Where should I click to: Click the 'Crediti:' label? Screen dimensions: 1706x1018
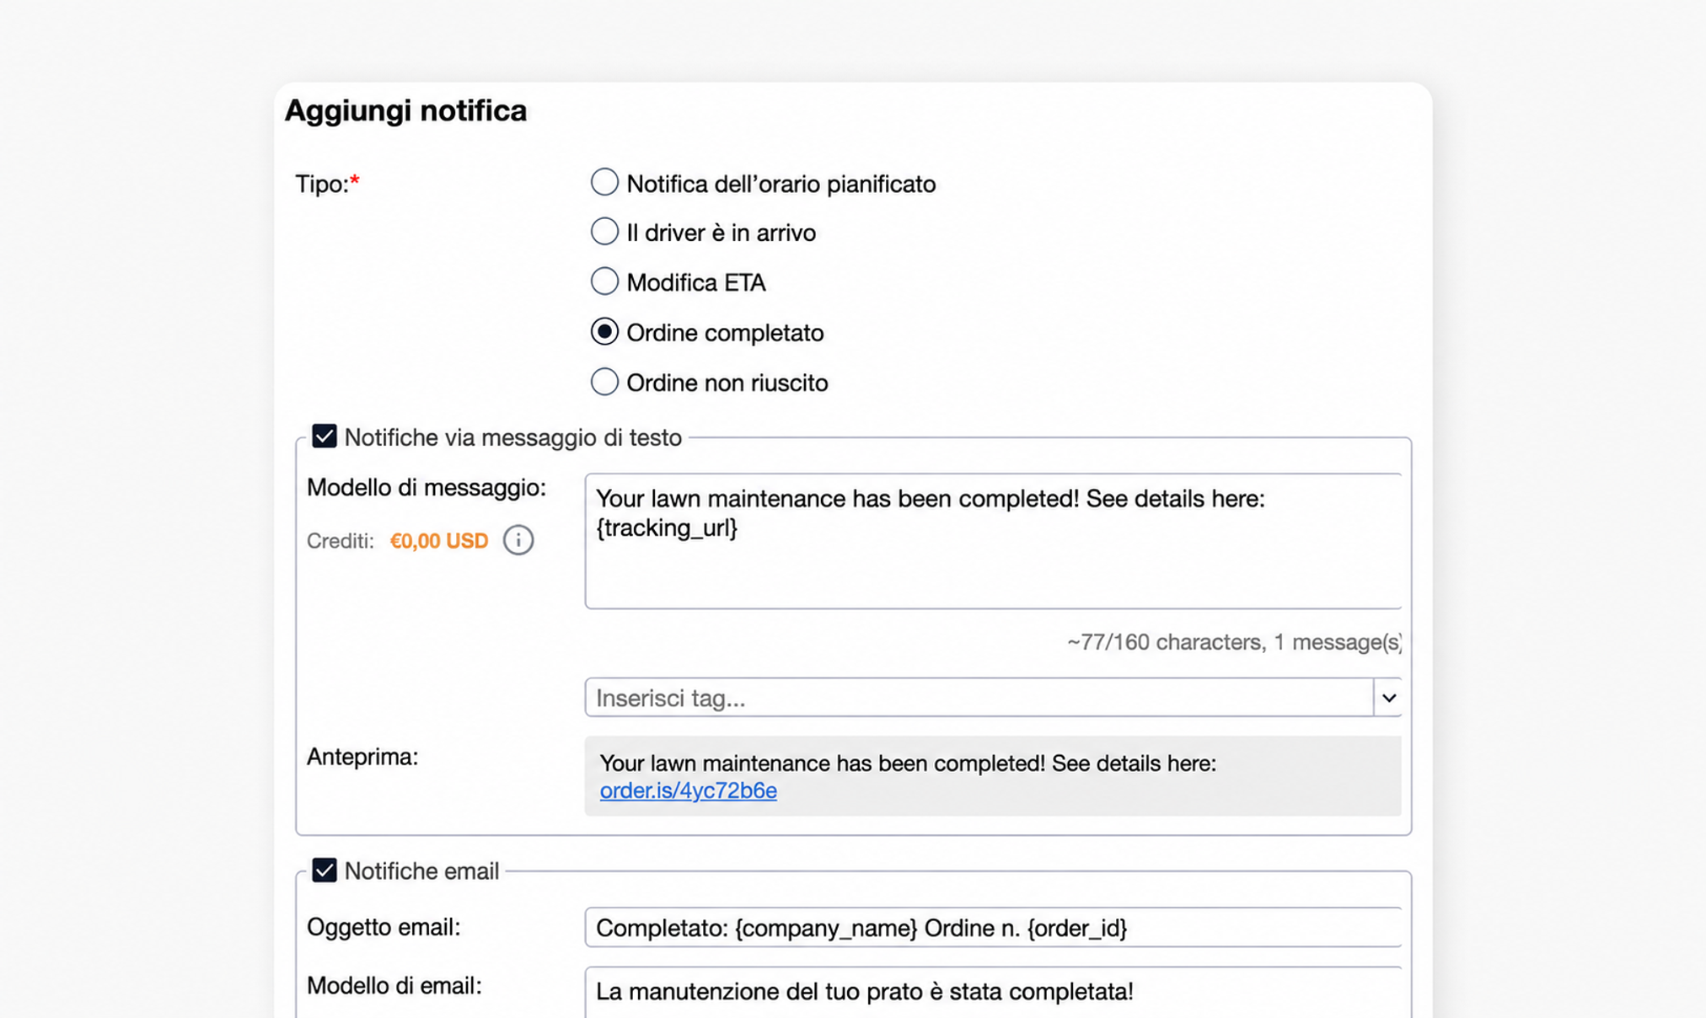tap(341, 541)
